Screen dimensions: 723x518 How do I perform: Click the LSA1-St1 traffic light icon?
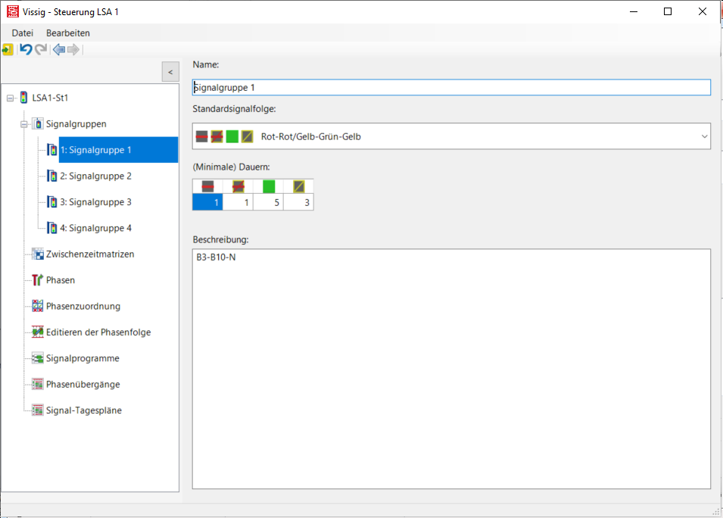[x=24, y=98]
